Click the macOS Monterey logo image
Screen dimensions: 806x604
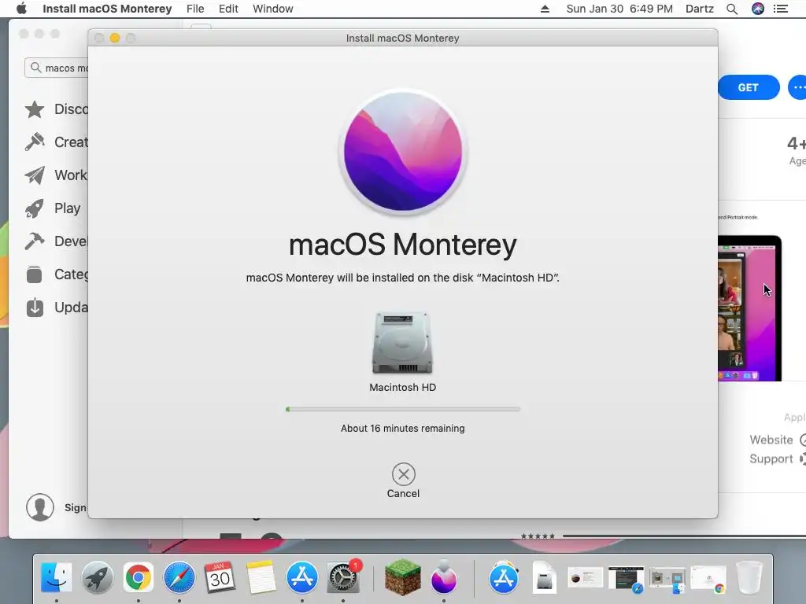click(x=403, y=152)
